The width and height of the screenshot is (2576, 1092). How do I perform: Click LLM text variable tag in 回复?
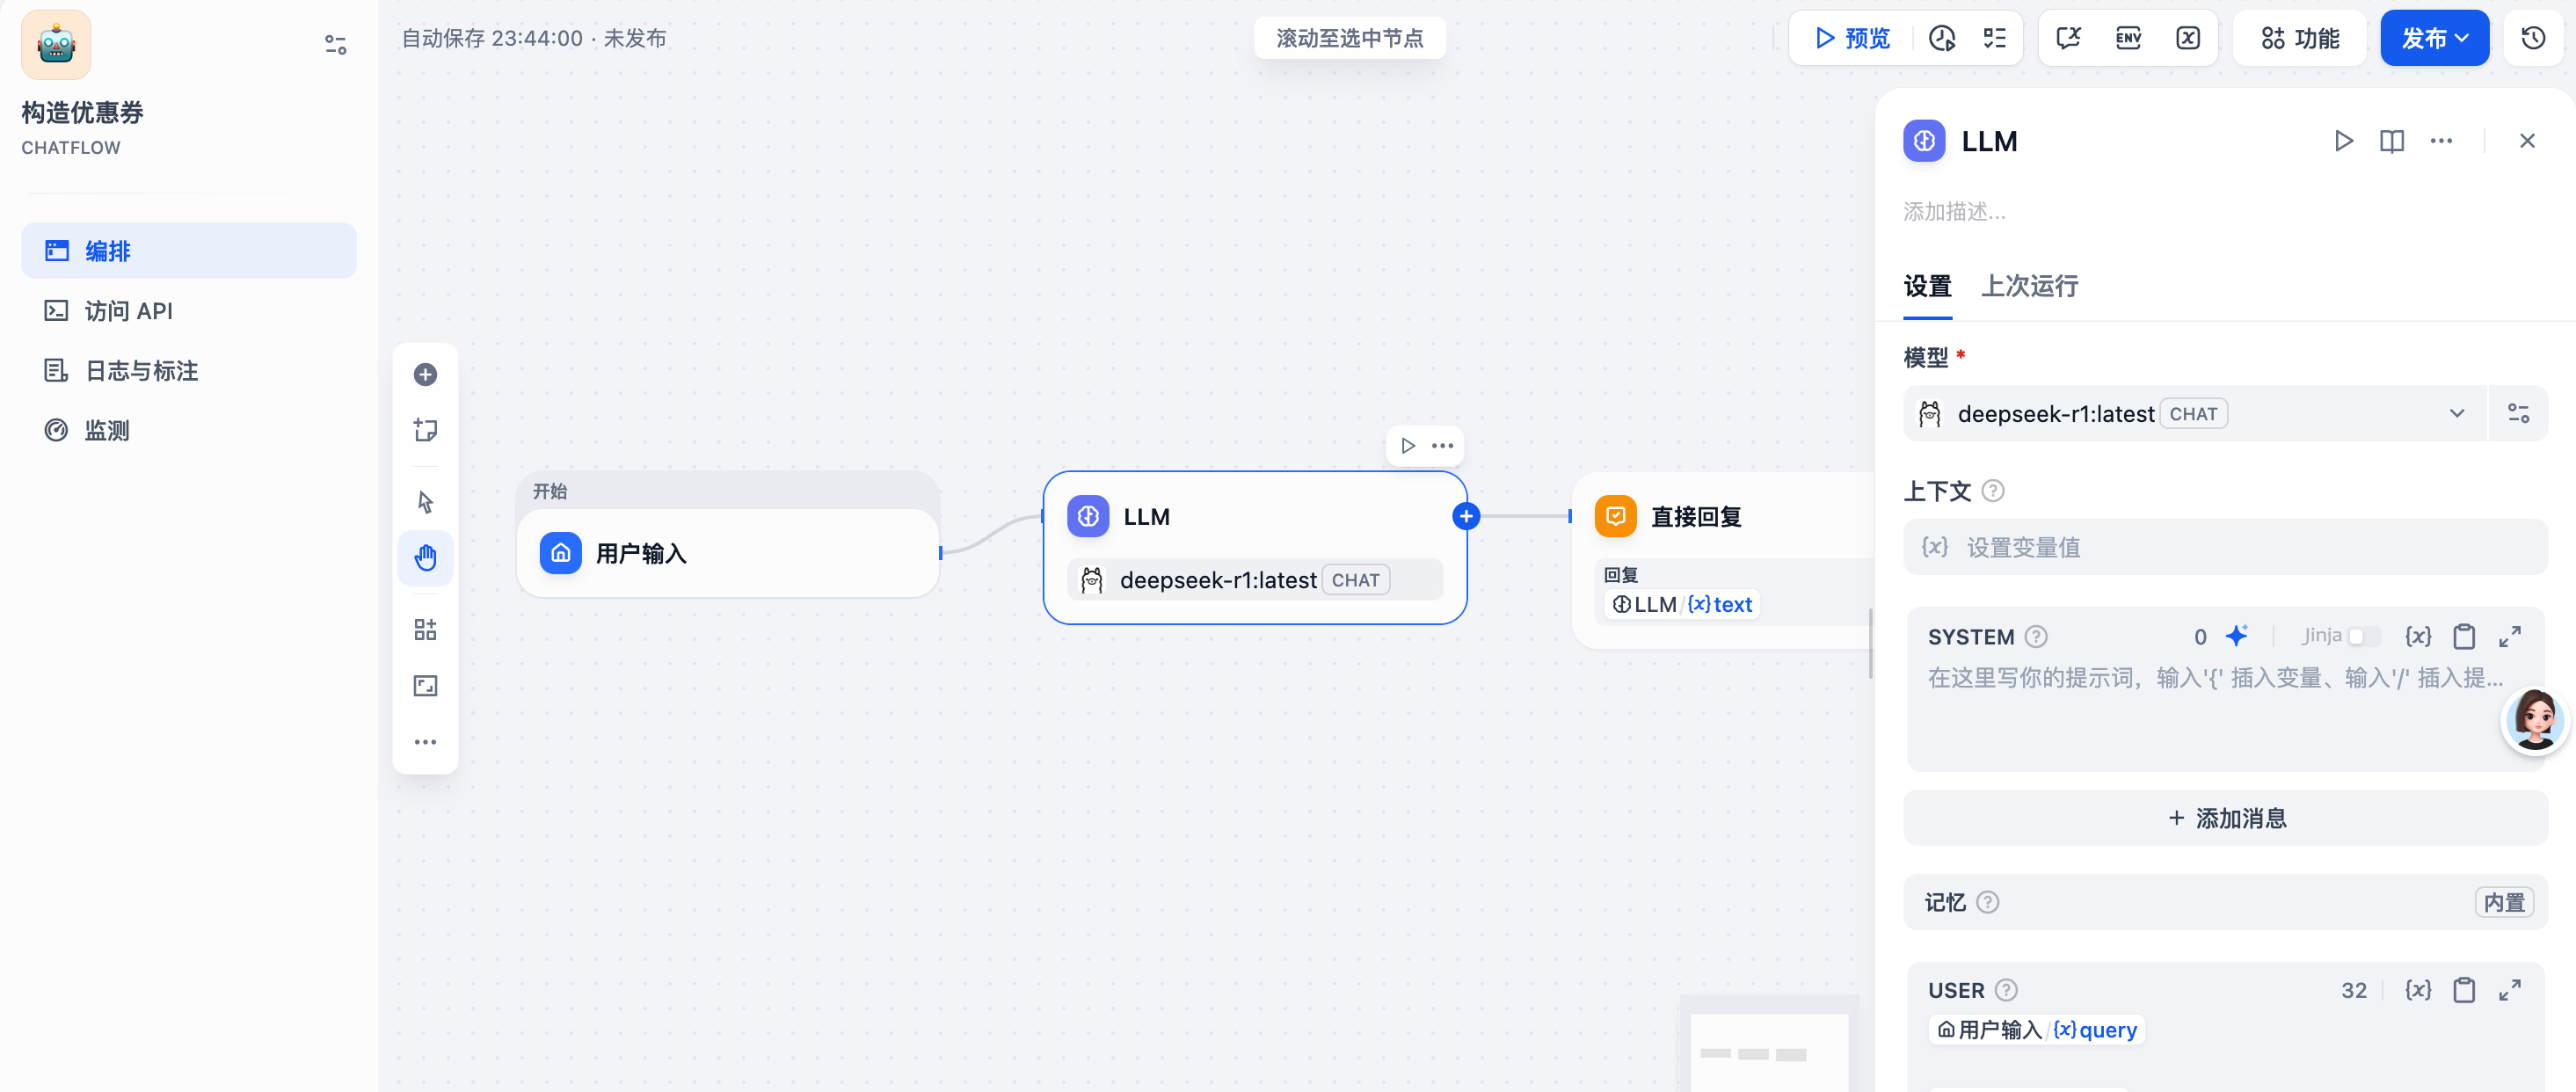[x=1682, y=604]
